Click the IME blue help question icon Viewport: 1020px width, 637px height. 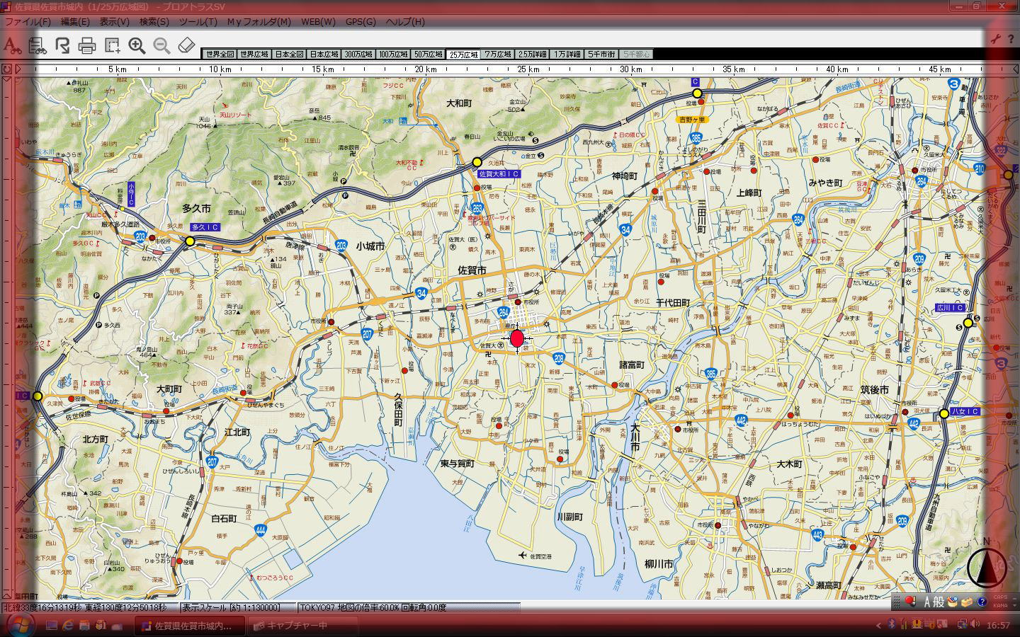point(982,602)
